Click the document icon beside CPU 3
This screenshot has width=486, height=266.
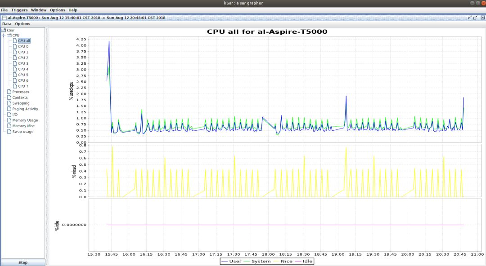coord(15,63)
